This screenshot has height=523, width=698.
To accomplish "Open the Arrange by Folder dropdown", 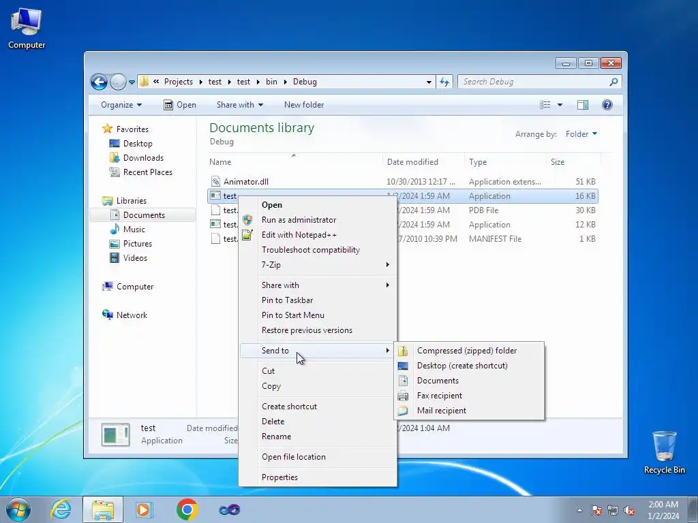I will 581,134.
